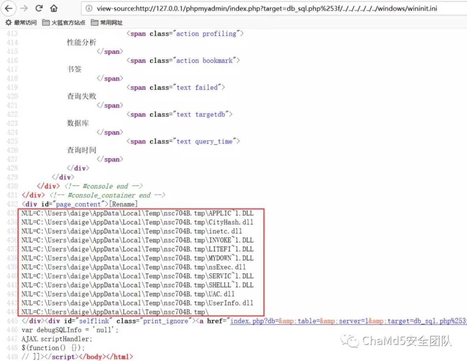Open the 最常访问 bookmarks item
The height and width of the screenshot is (361, 467).
point(21,23)
